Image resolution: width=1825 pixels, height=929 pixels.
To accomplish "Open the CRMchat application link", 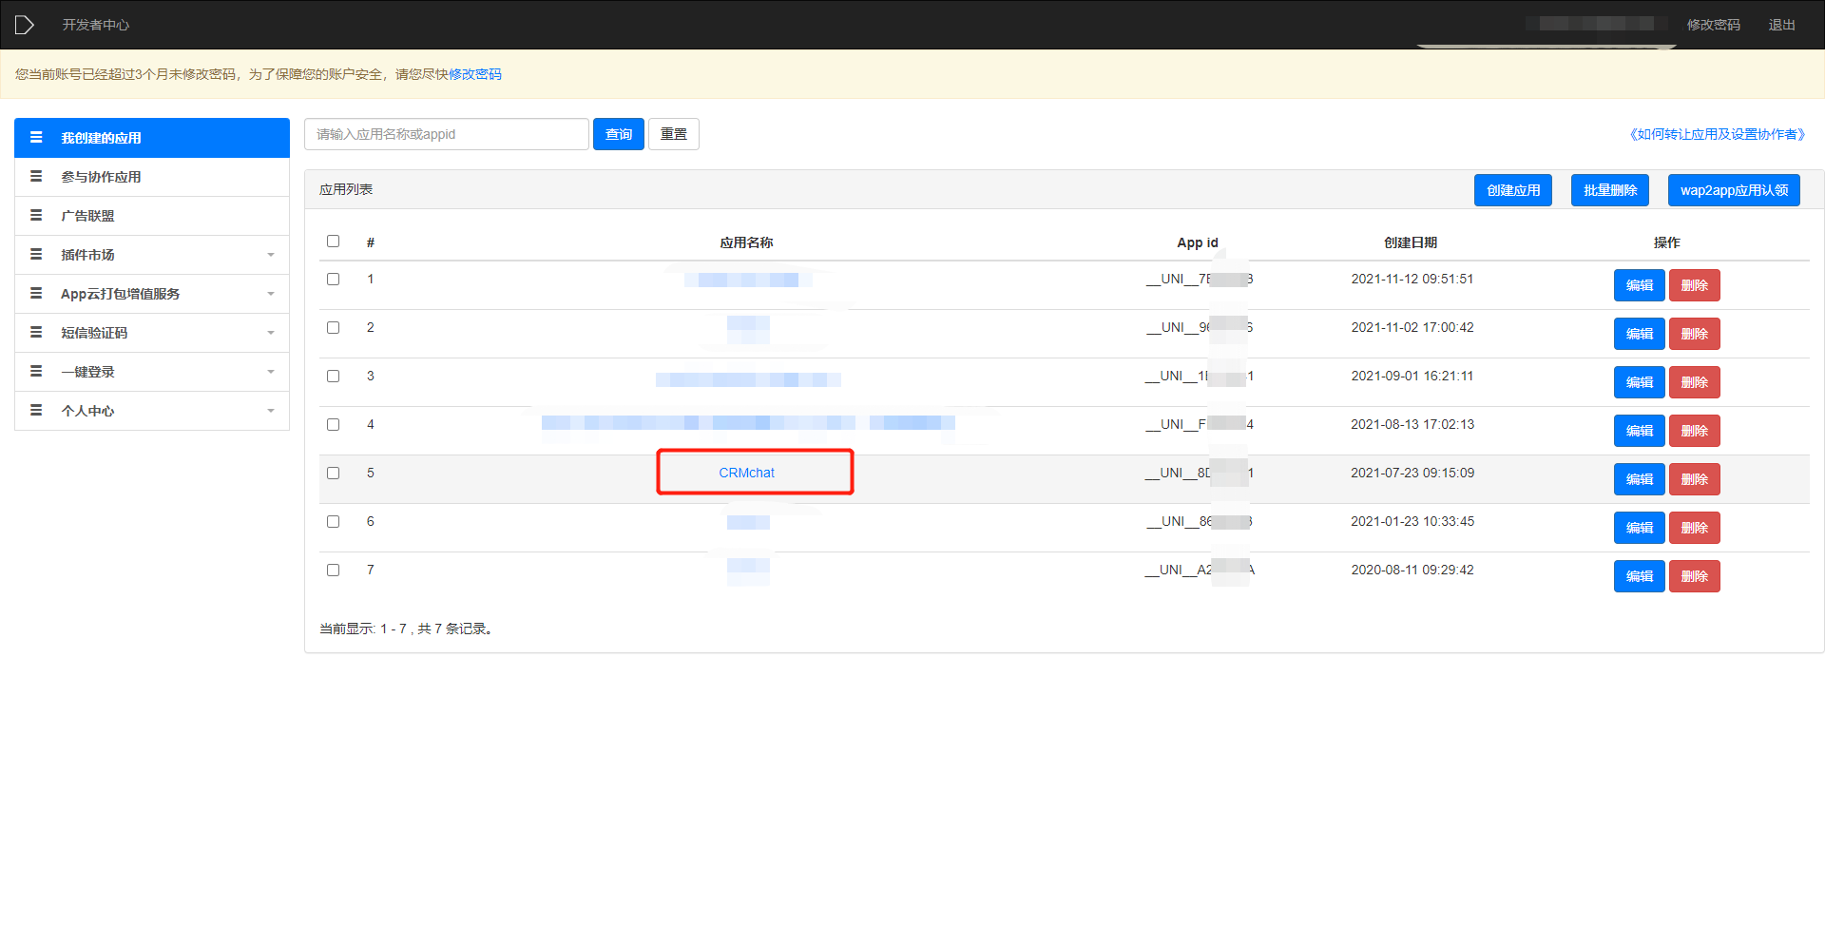I will click(x=746, y=473).
